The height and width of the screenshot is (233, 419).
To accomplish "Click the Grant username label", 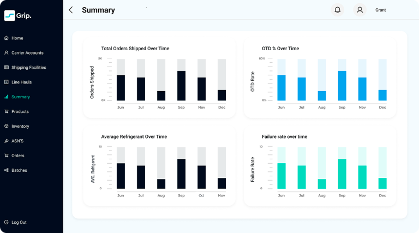I will pos(380,10).
